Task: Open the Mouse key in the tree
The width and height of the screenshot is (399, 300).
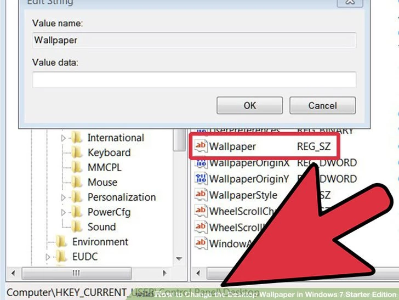Action: click(102, 182)
